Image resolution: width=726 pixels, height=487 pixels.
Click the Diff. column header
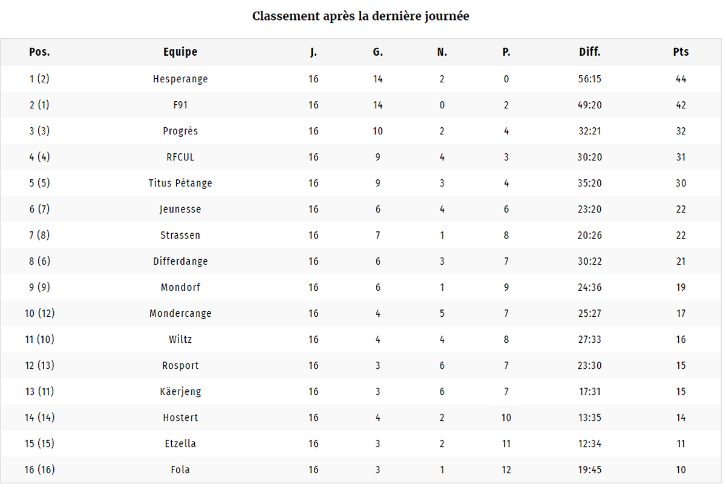(x=589, y=52)
